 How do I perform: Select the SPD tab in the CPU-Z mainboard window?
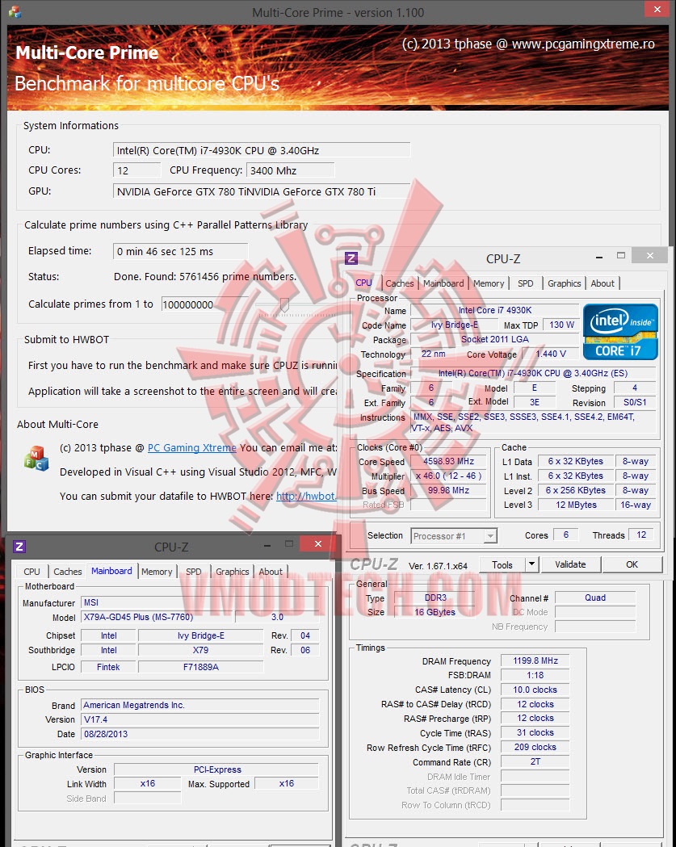point(194,572)
